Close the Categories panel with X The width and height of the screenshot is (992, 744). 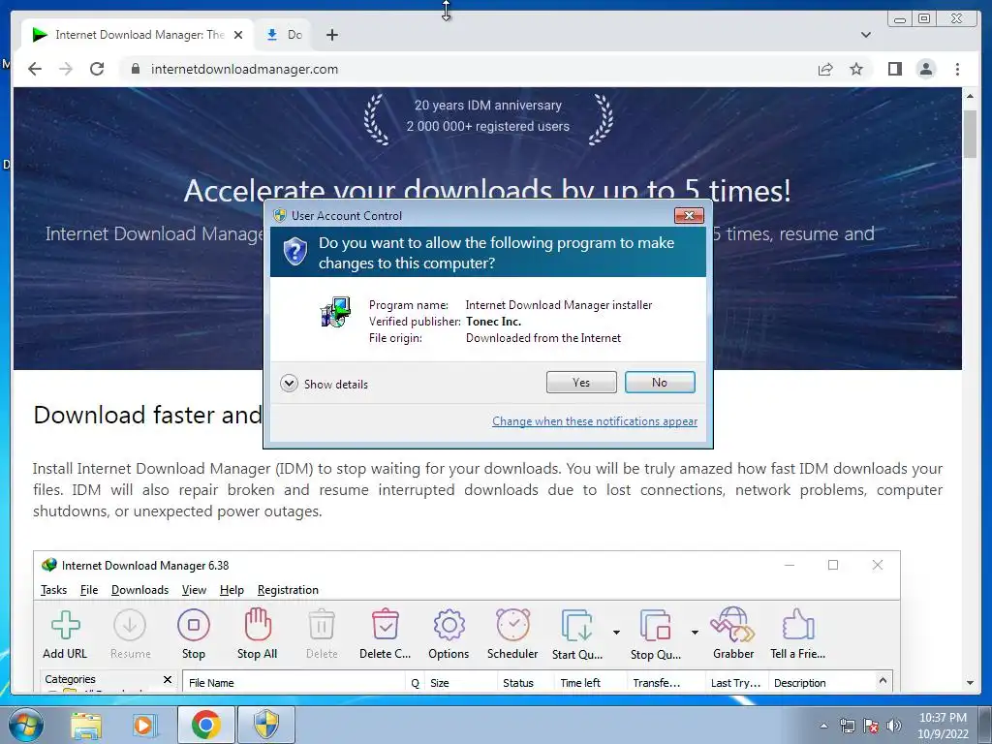coord(167,679)
